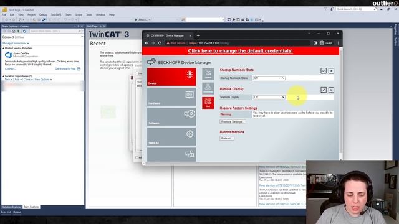The width and height of the screenshot is (399, 224).
Task: Open the Edit menu
Action: pyautogui.click(x=12, y=15)
